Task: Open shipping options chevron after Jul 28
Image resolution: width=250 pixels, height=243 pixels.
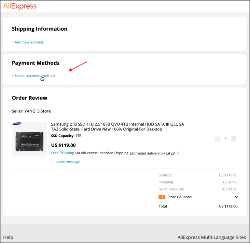Action: (178, 153)
